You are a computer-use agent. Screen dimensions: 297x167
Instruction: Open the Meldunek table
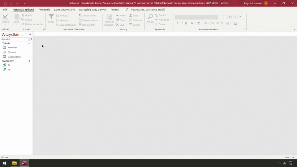[12, 48]
